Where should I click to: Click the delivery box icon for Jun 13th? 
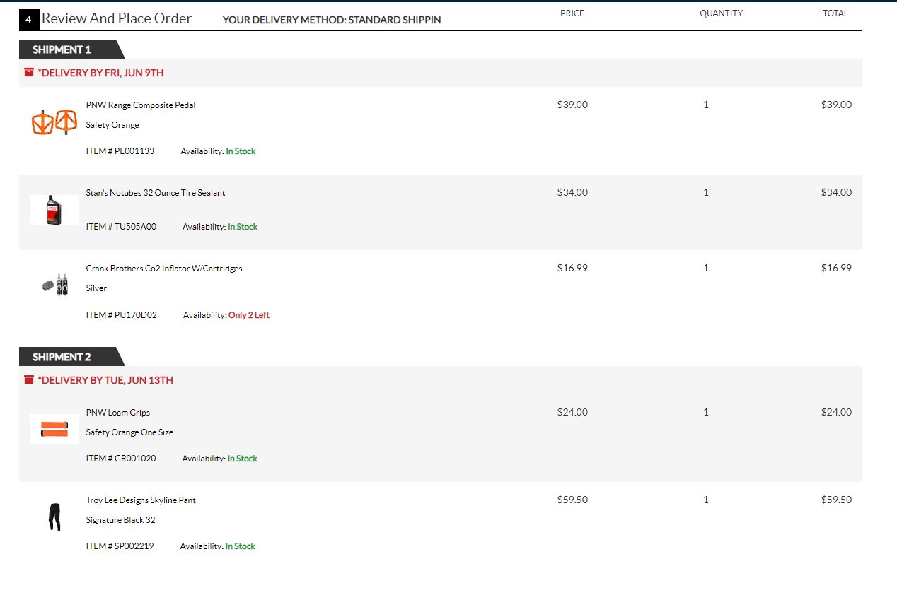pos(29,379)
